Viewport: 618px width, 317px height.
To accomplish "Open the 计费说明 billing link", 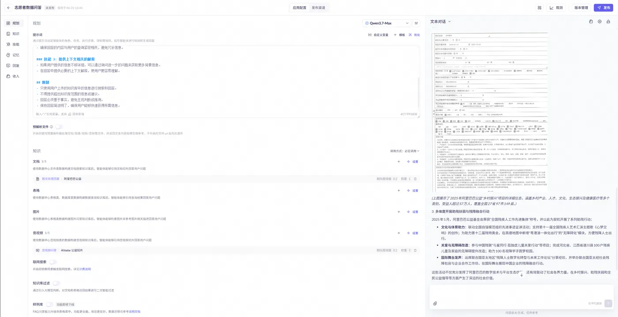I will pyautogui.click(x=85, y=269).
